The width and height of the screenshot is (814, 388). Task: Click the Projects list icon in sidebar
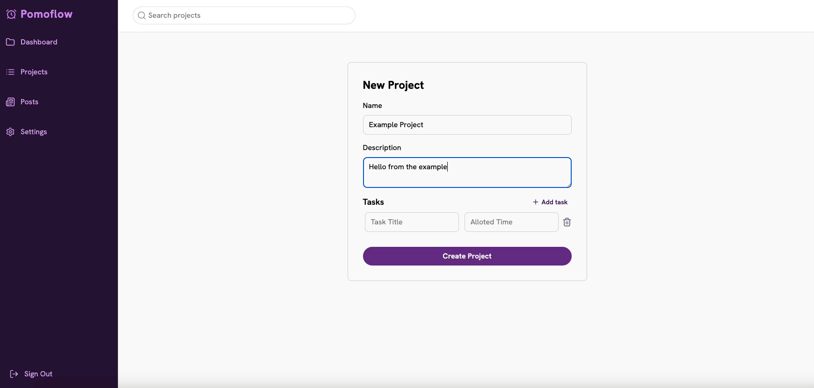(10, 72)
